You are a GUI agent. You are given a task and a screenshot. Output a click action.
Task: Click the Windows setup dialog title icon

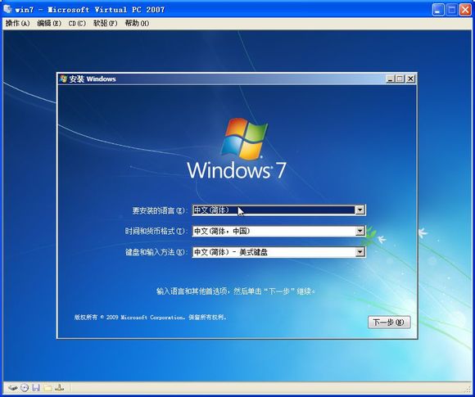pos(63,79)
